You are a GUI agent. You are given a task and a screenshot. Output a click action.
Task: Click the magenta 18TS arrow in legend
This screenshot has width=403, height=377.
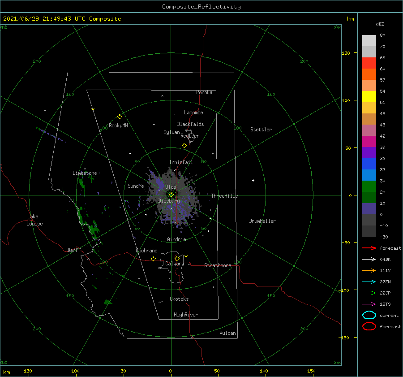pos(369,304)
